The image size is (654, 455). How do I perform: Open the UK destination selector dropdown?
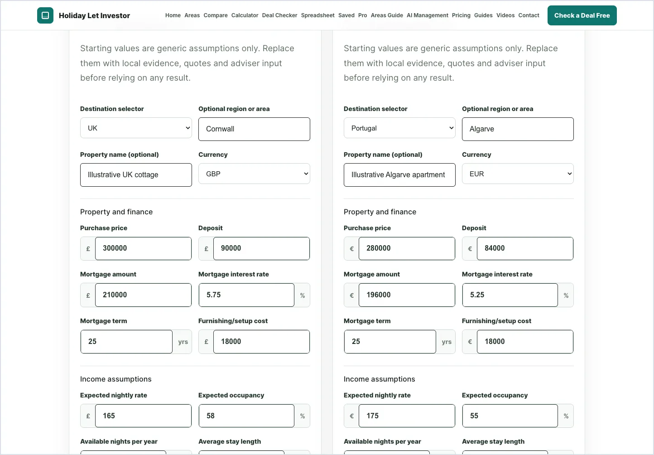coord(136,128)
